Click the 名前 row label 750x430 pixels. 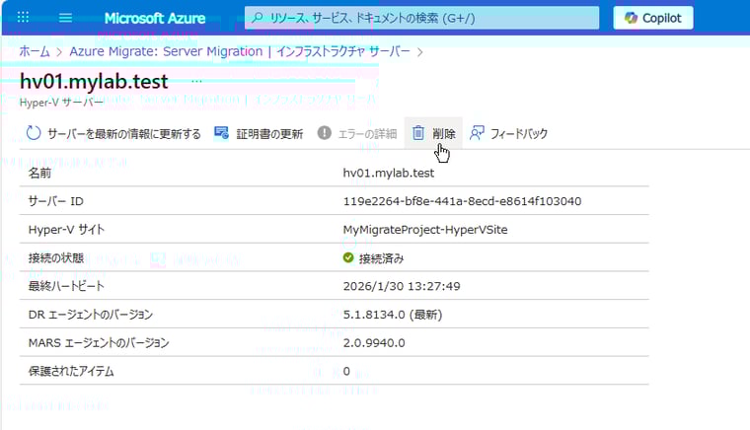coord(39,173)
